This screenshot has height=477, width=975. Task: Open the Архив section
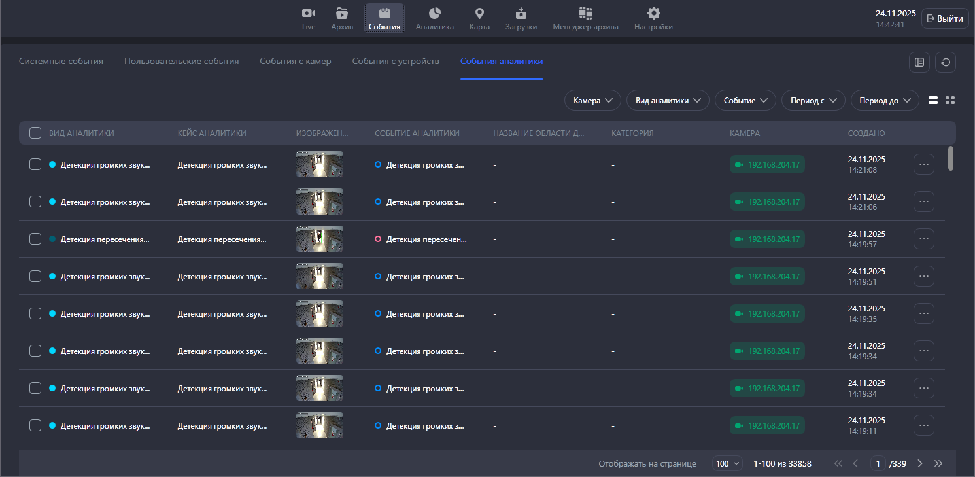342,18
